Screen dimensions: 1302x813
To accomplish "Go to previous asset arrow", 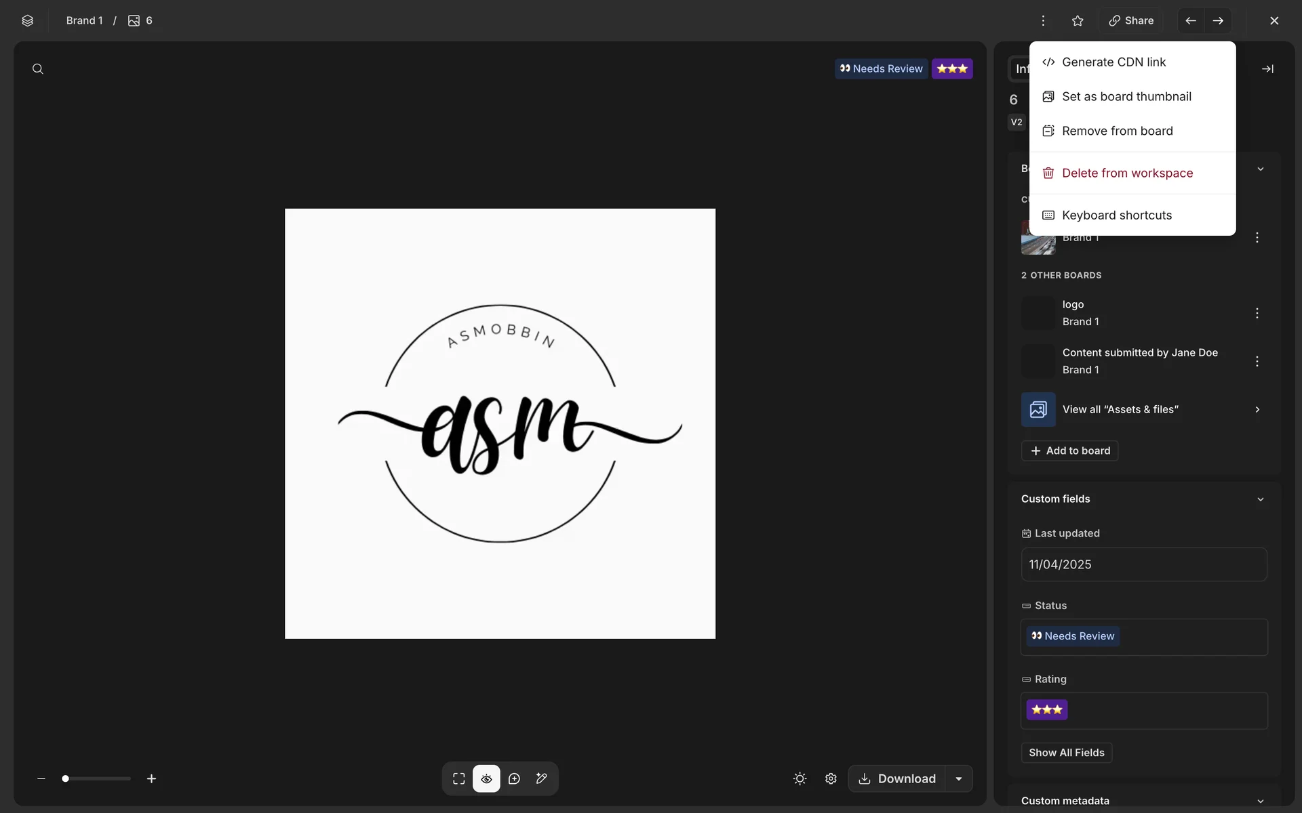I will pos(1191,21).
